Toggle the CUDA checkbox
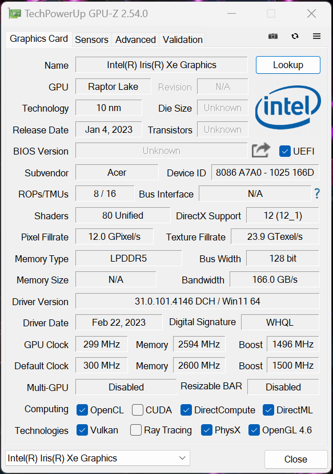Screen dimensions: 333x474 [x=138, y=410]
